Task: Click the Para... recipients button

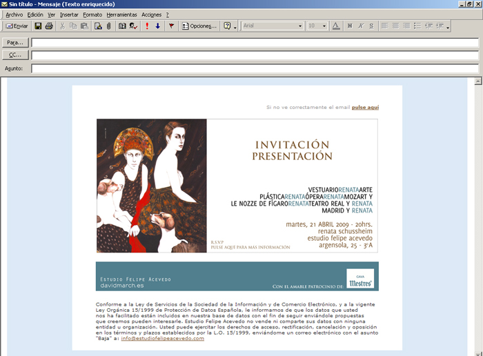Action: (15, 43)
